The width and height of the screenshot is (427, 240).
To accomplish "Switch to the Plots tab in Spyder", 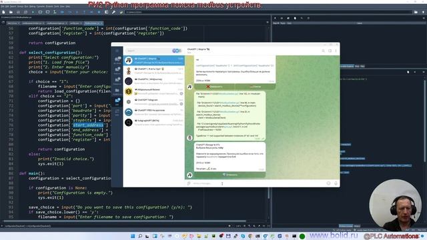I will click(x=357, y=66).
